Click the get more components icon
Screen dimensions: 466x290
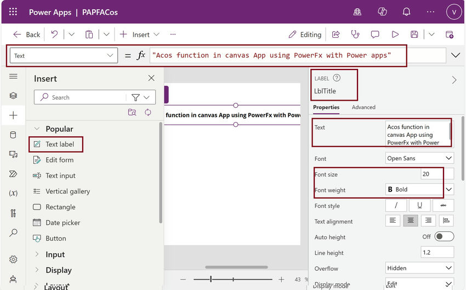(x=132, y=112)
